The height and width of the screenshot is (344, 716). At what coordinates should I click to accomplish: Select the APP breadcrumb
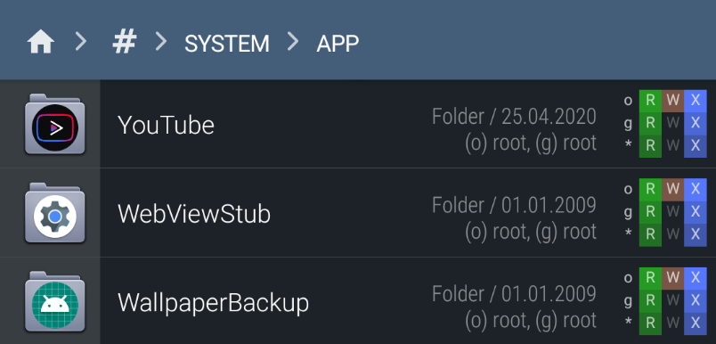[x=338, y=44]
